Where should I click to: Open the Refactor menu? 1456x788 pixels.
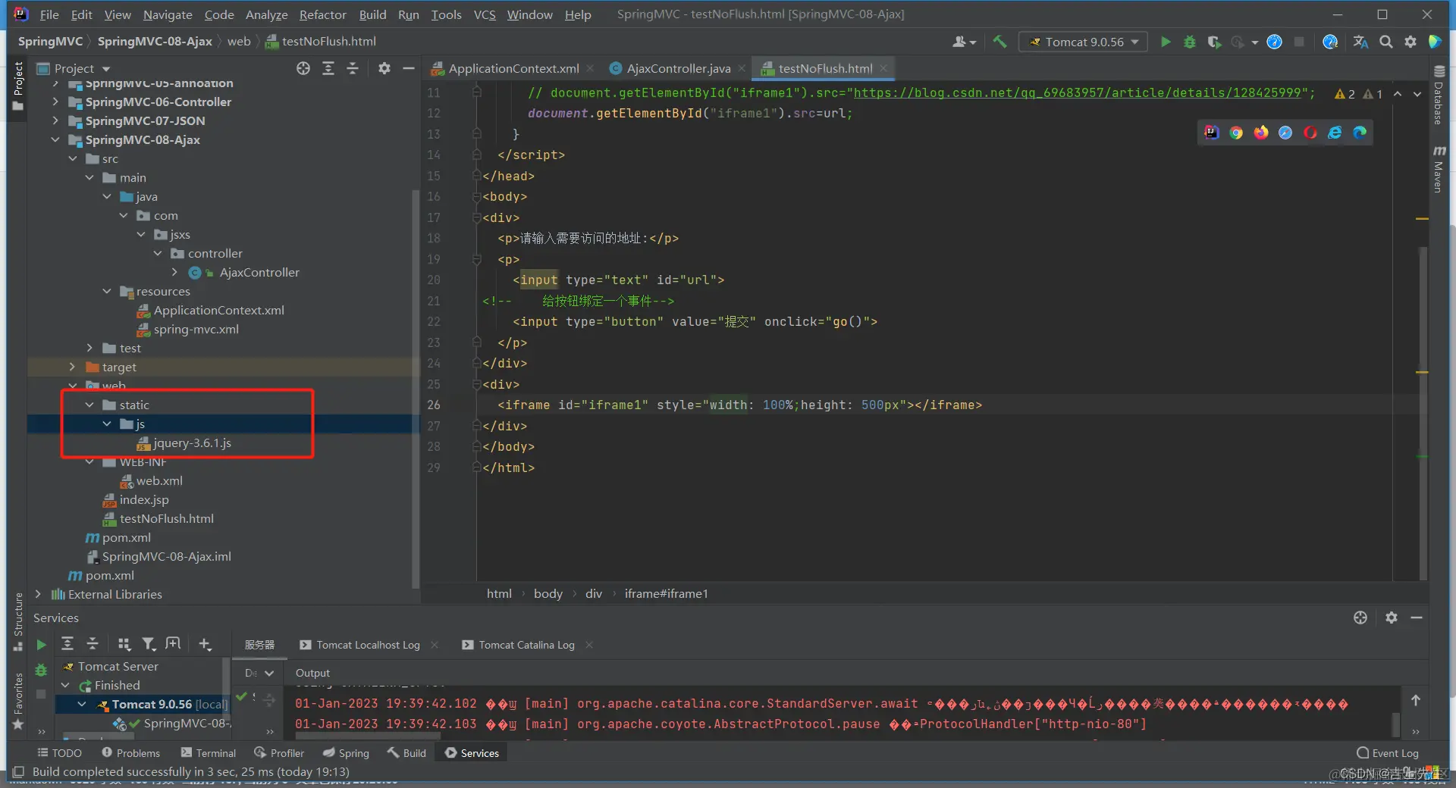click(322, 14)
